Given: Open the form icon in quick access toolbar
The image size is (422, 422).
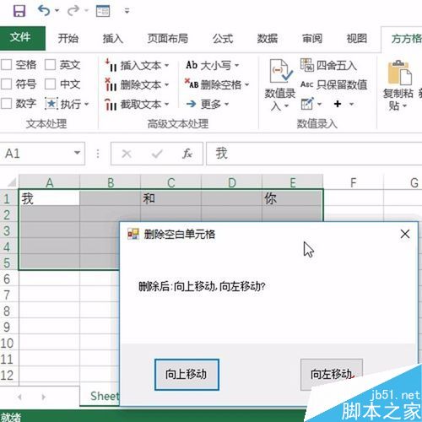Looking at the screenshot, I should coord(103,11).
